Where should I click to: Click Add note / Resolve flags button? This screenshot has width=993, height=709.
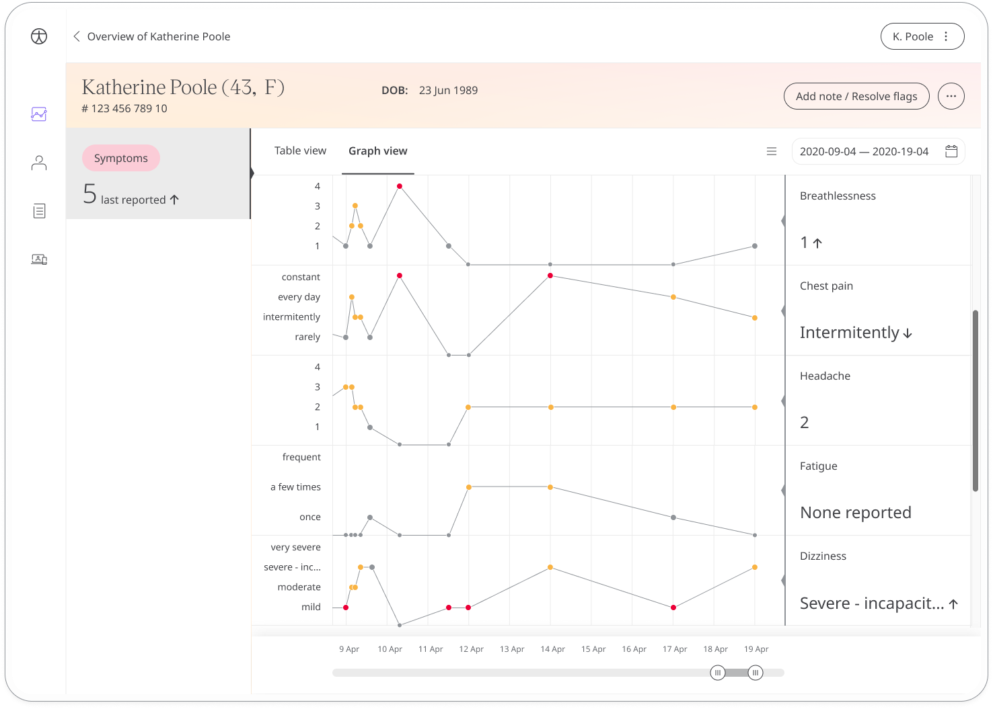click(x=856, y=96)
